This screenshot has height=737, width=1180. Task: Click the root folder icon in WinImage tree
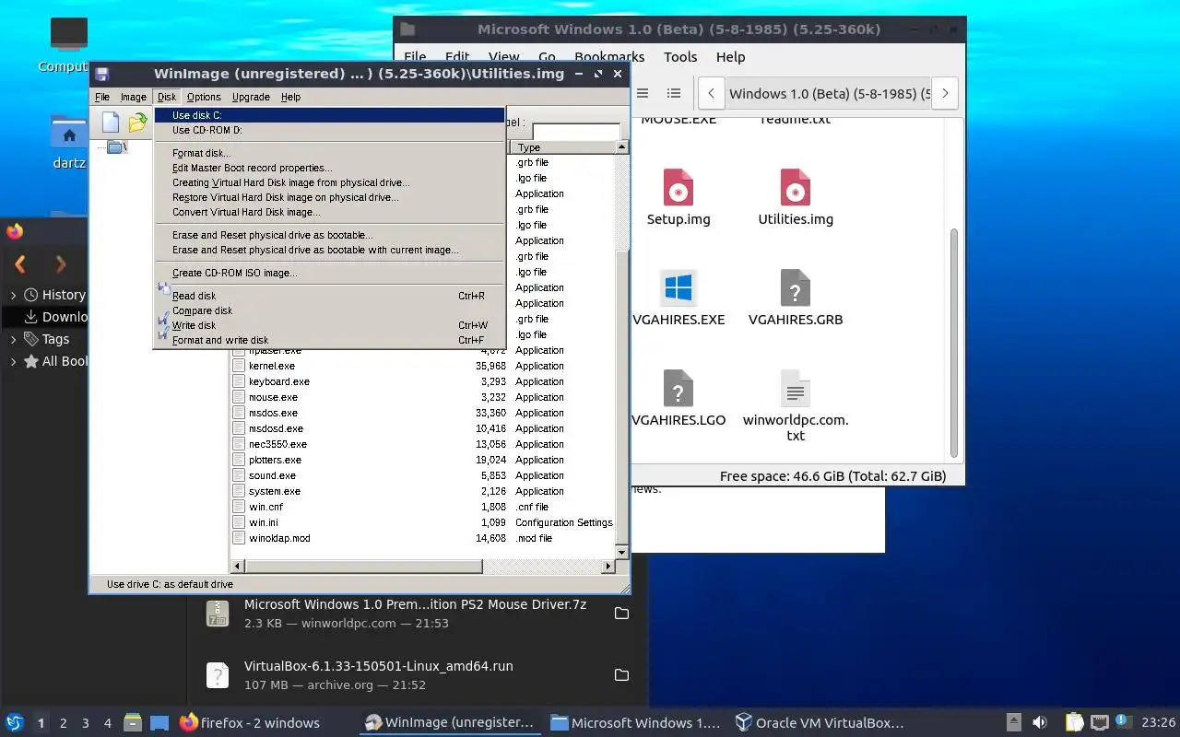[x=115, y=147]
